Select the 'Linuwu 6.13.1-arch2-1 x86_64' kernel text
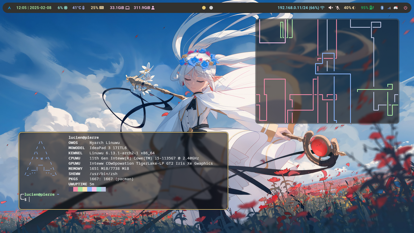This screenshot has width=414, height=233. 122,153
